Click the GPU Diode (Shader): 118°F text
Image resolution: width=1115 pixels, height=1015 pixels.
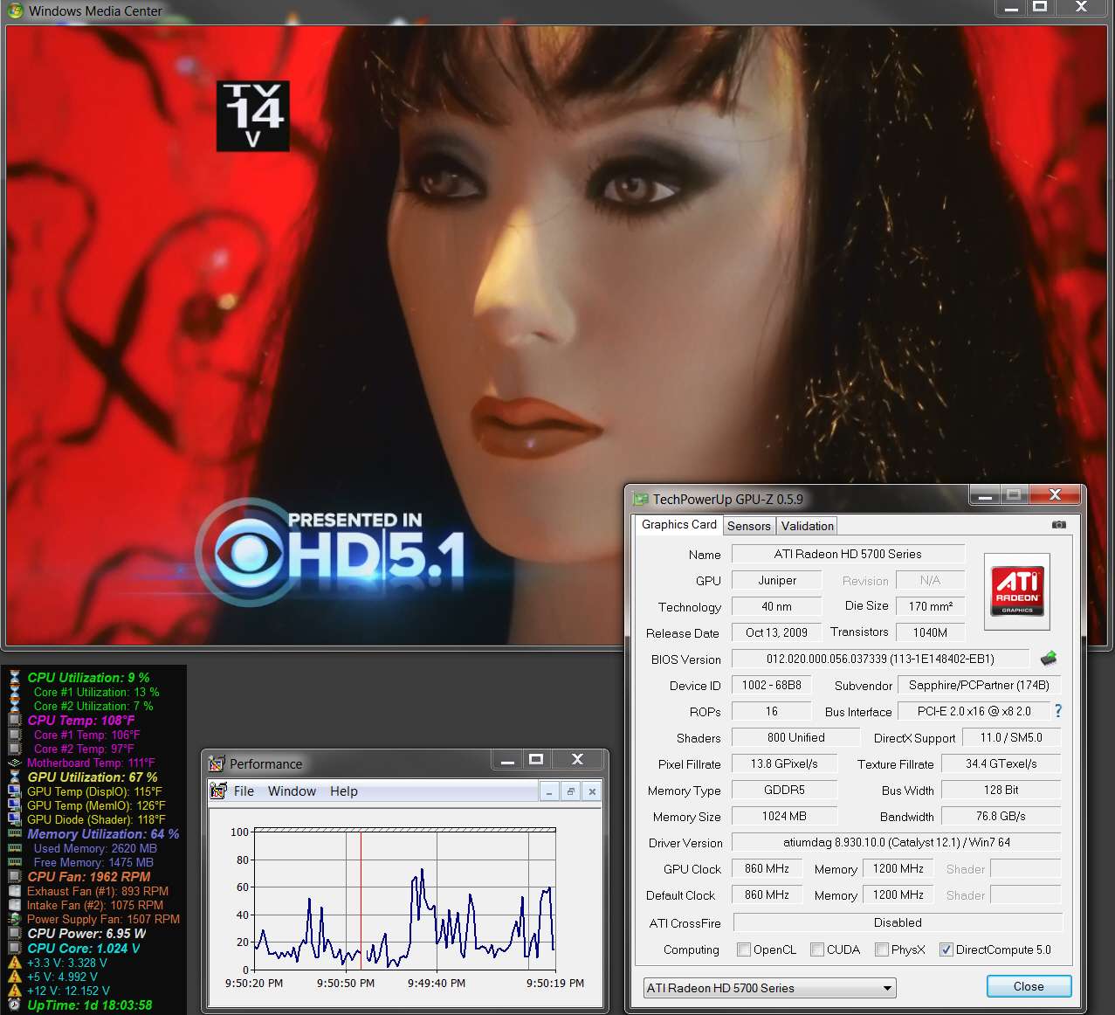(96, 819)
